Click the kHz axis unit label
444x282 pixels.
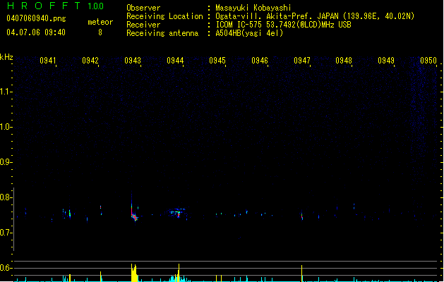[x=6, y=57]
